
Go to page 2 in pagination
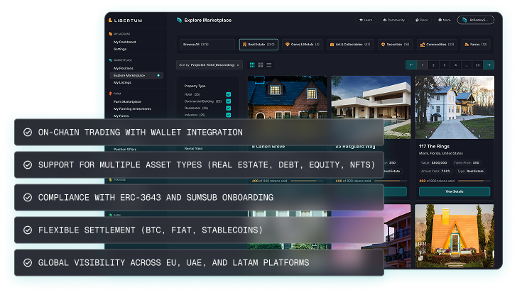point(433,65)
